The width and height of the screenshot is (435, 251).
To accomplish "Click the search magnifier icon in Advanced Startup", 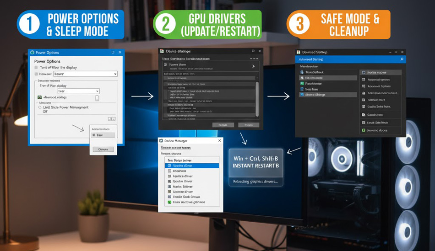I will 402,59.
